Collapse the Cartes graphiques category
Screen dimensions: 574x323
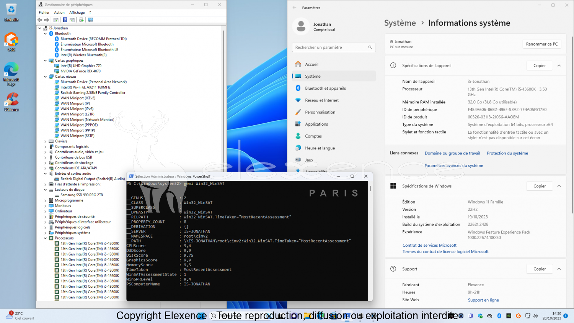46,61
